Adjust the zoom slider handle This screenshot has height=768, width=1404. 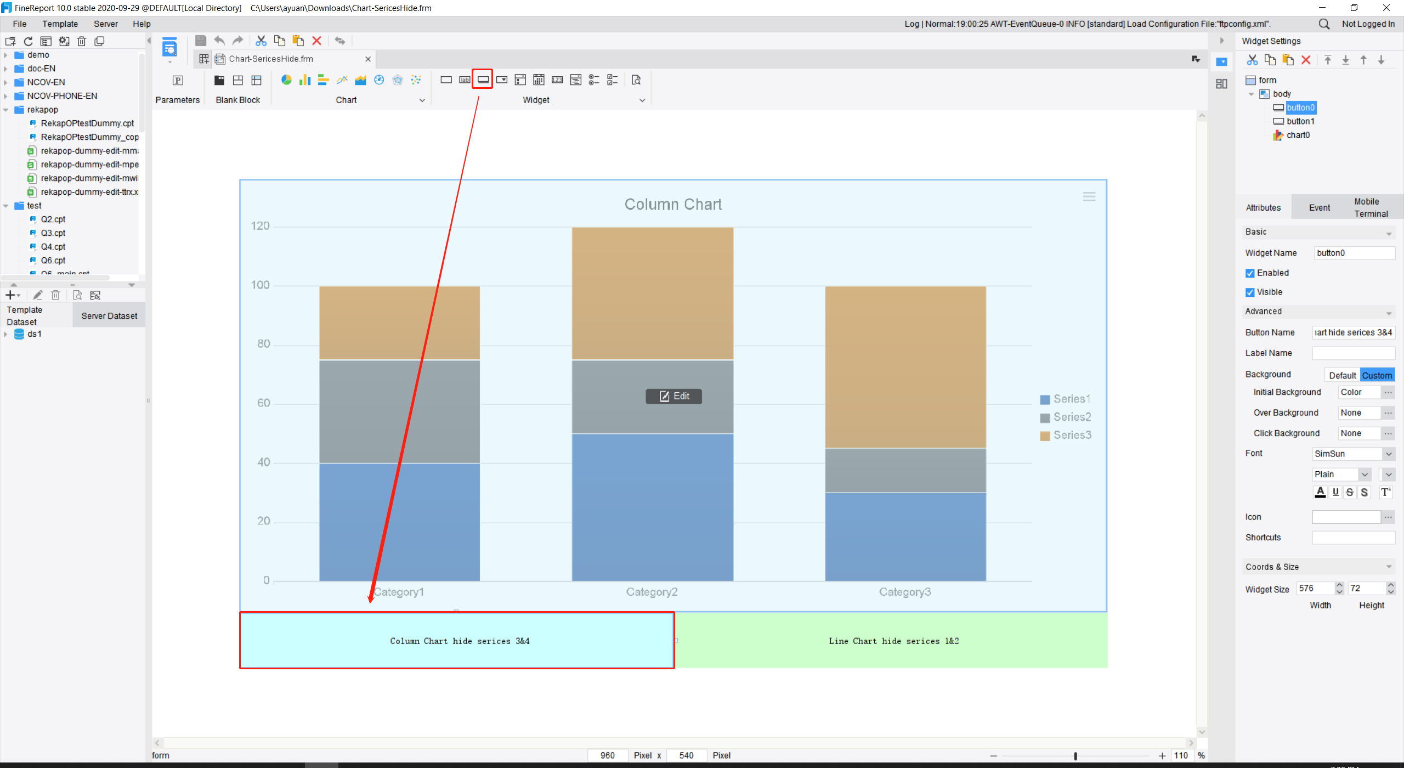[1075, 756]
